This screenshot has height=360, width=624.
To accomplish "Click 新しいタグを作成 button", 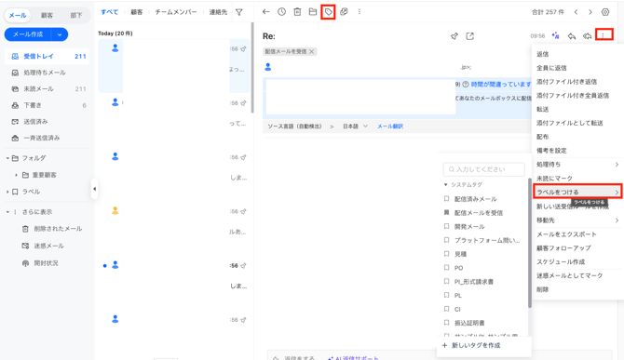I will [x=471, y=345].
